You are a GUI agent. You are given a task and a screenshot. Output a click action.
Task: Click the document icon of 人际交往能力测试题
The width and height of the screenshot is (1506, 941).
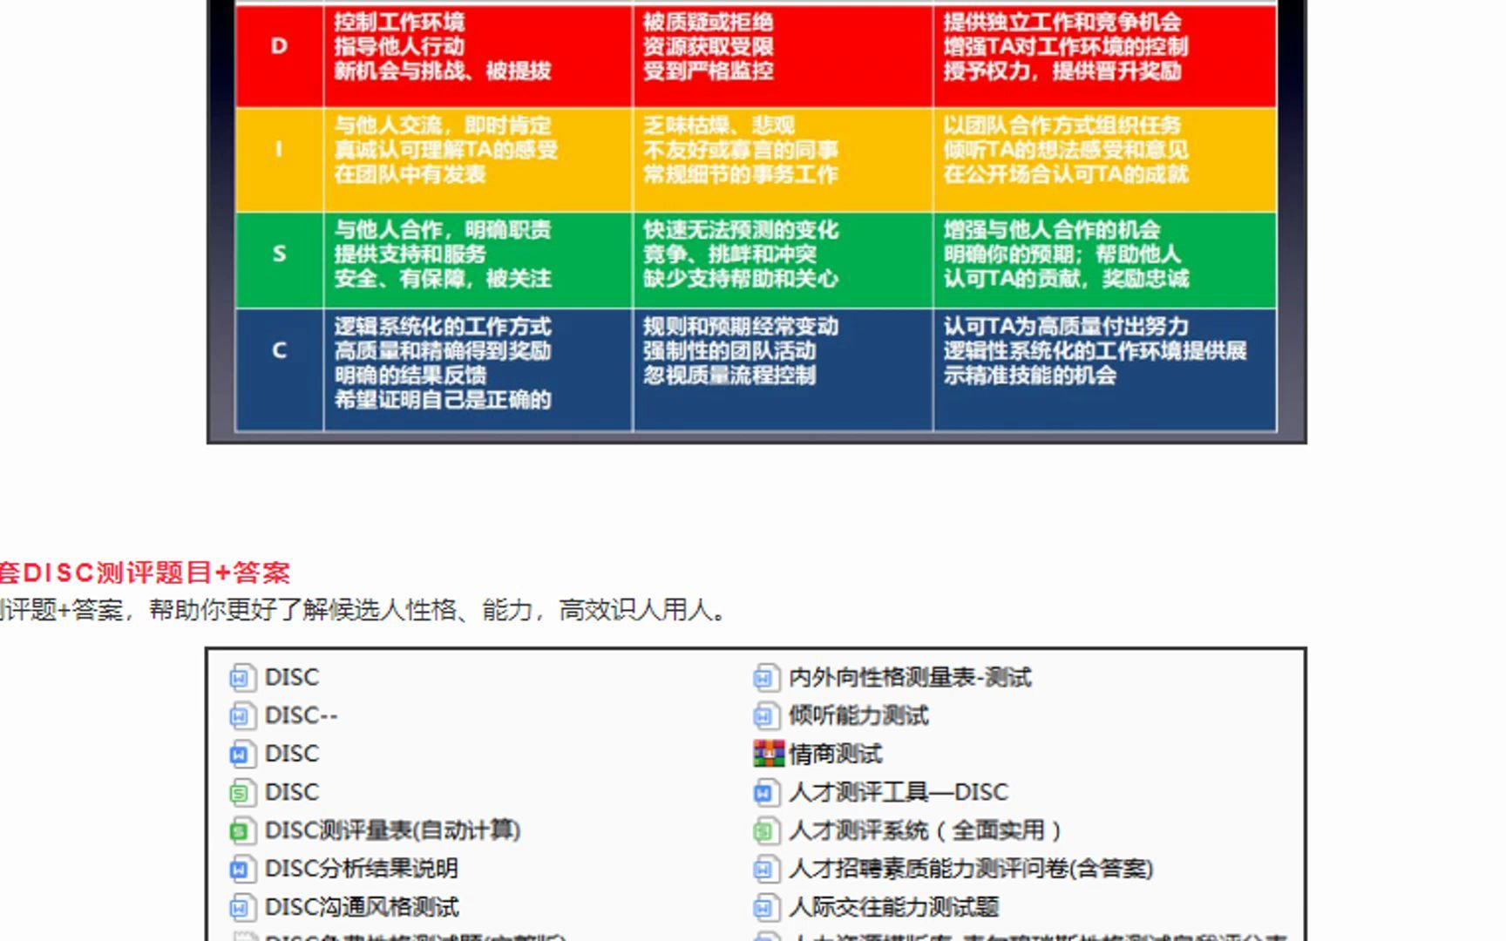[766, 908]
